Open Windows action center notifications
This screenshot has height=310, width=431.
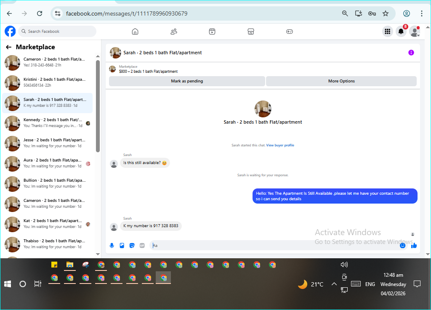tap(417, 284)
